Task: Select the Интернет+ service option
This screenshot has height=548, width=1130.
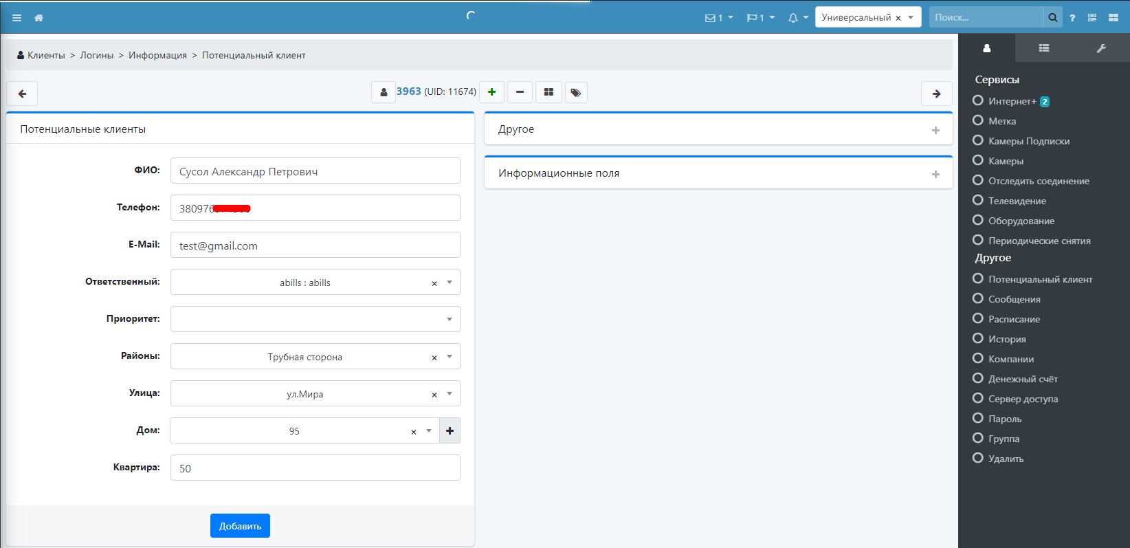Action: tap(1012, 101)
